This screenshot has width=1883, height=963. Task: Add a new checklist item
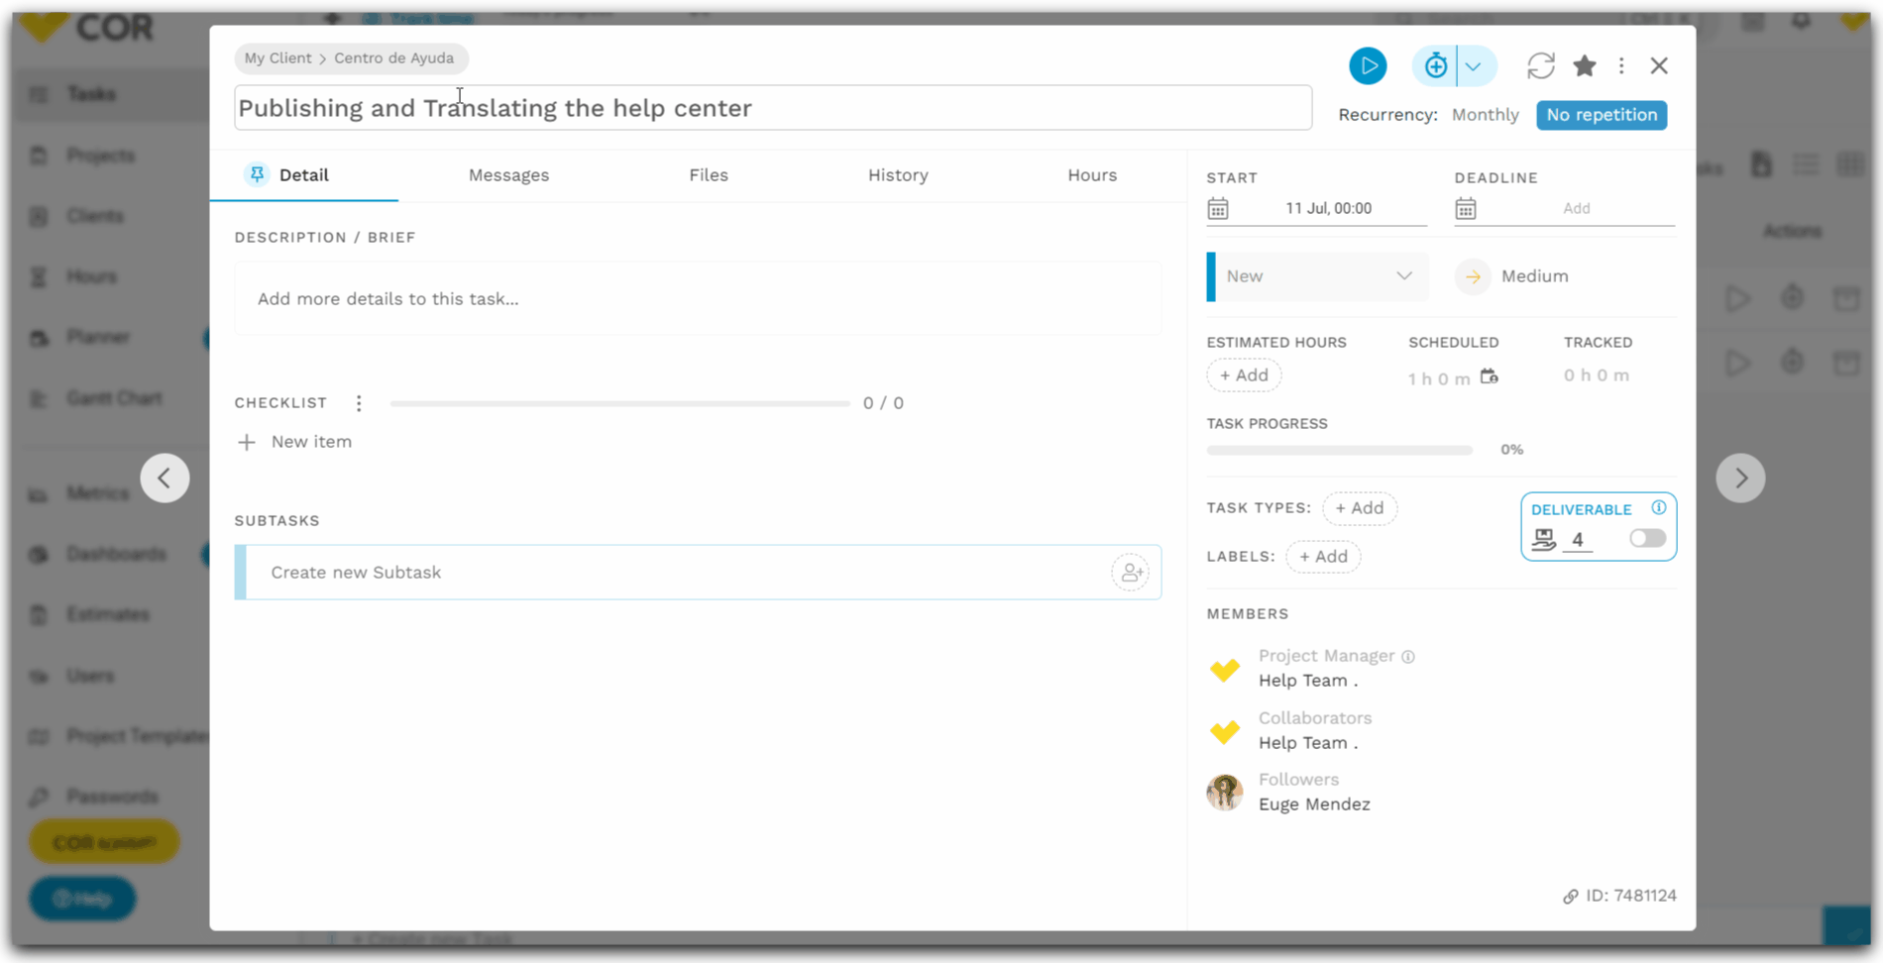click(x=295, y=442)
